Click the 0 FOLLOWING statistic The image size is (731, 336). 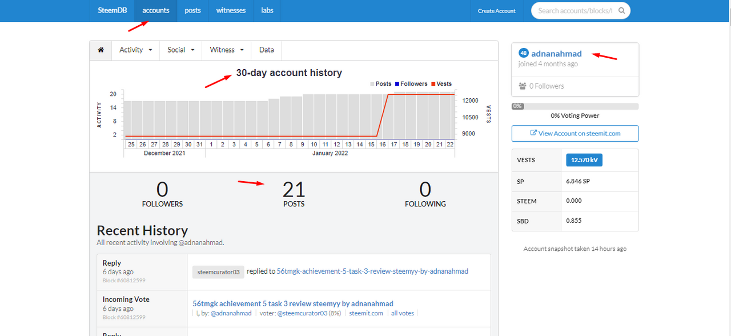425,194
